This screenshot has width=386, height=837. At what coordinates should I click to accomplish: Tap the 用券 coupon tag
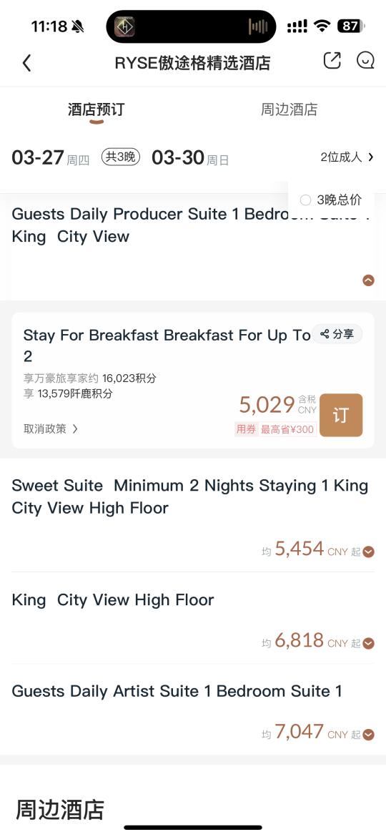[246, 429]
